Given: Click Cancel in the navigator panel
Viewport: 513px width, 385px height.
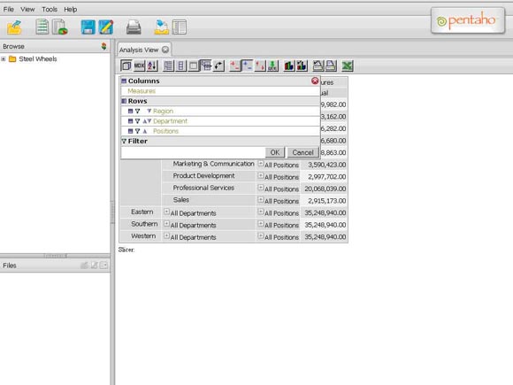Looking at the screenshot, I should pos(302,152).
